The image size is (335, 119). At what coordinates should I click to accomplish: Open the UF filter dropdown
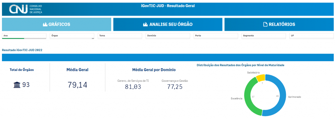point(311,36)
